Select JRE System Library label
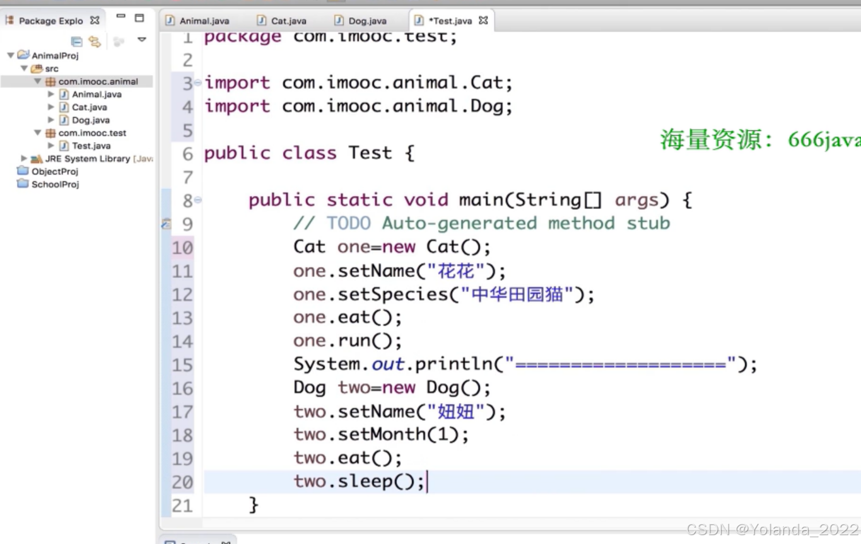Screen dimensions: 861x544 [88, 159]
